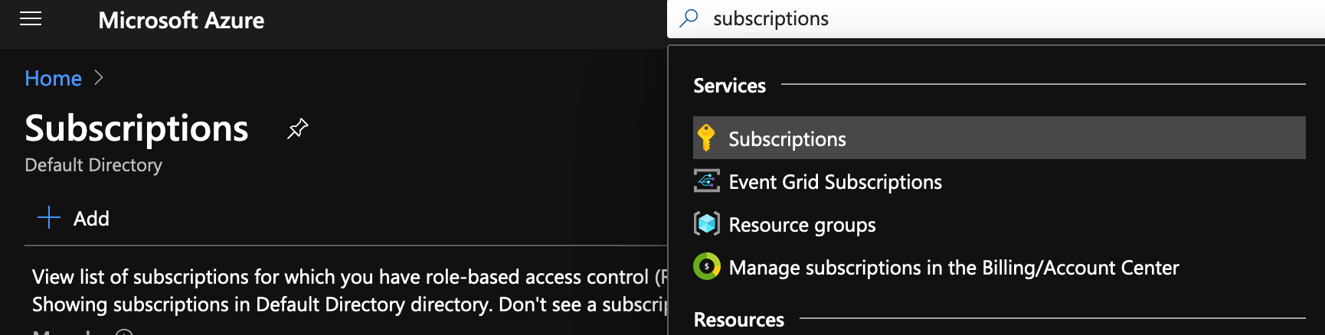
Task: Pin the Subscriptions page
Action: pyautogui.click(x=297, y=128)
